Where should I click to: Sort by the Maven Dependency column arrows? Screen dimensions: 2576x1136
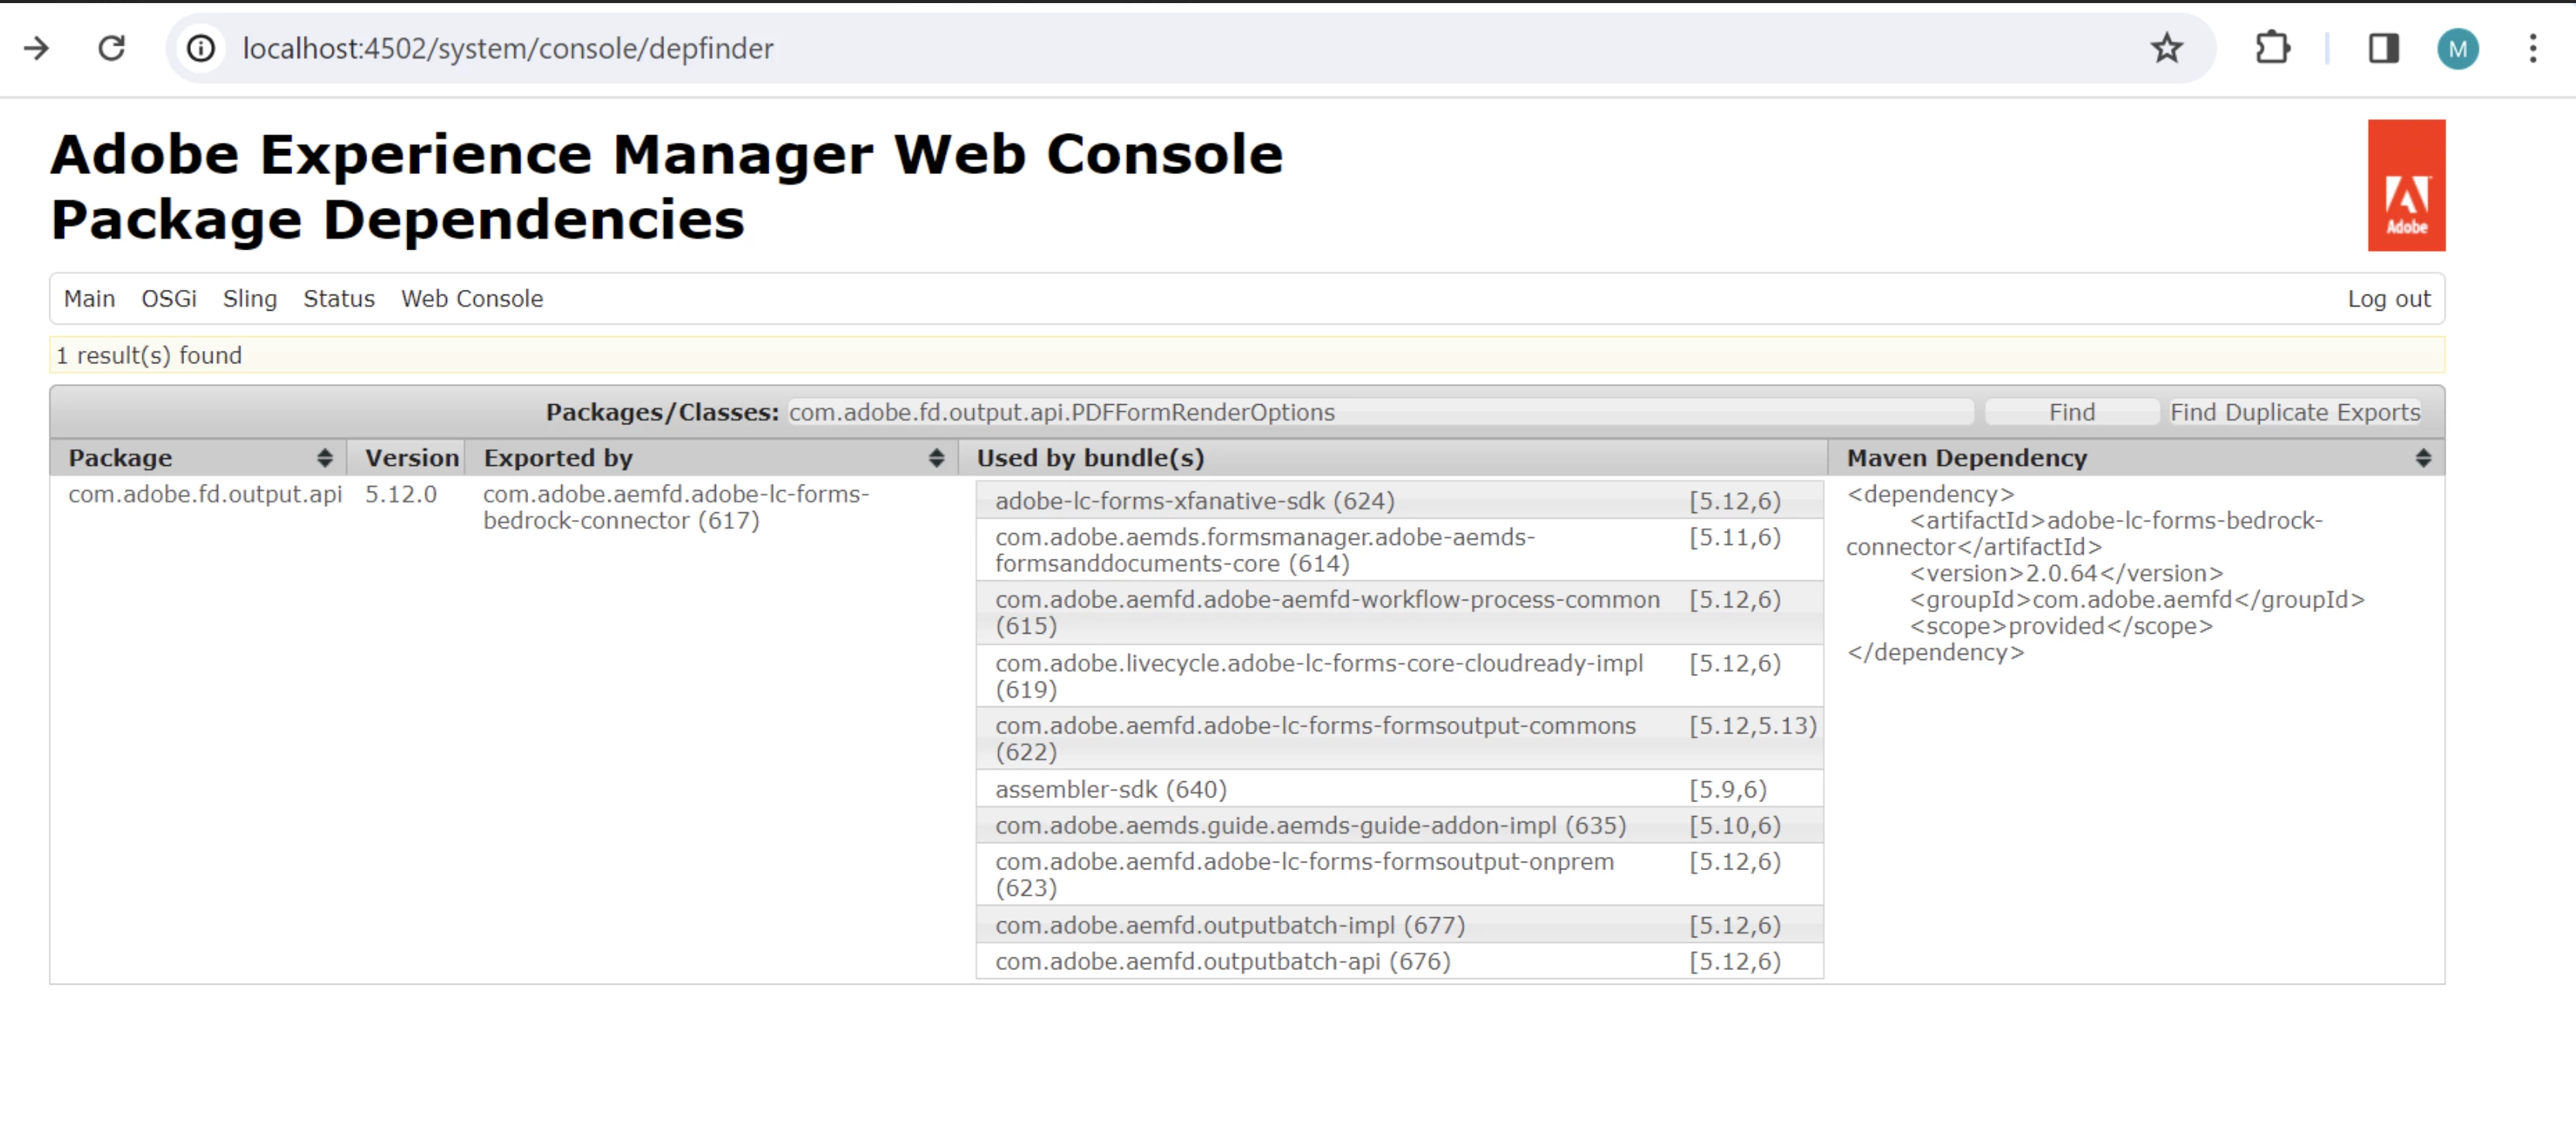[2422, 458]
